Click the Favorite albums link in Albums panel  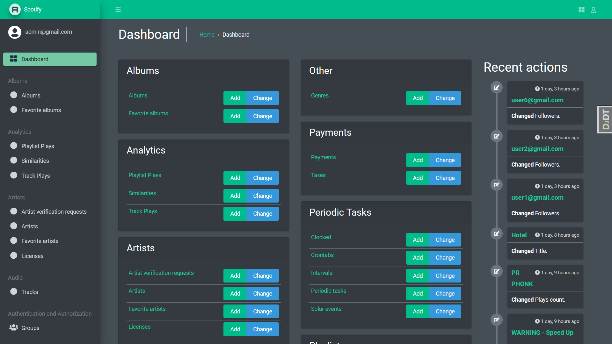tap(148, 113)
